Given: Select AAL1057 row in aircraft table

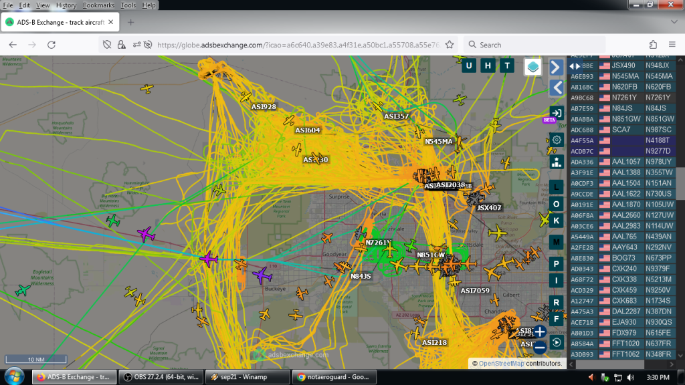Looking at the screenshot, I should (x=623, y=162).
